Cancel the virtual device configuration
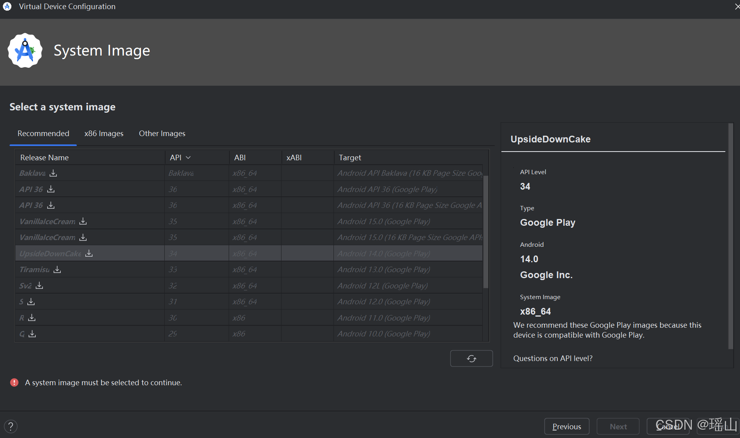The image size is (740, 438). (668, 426)
